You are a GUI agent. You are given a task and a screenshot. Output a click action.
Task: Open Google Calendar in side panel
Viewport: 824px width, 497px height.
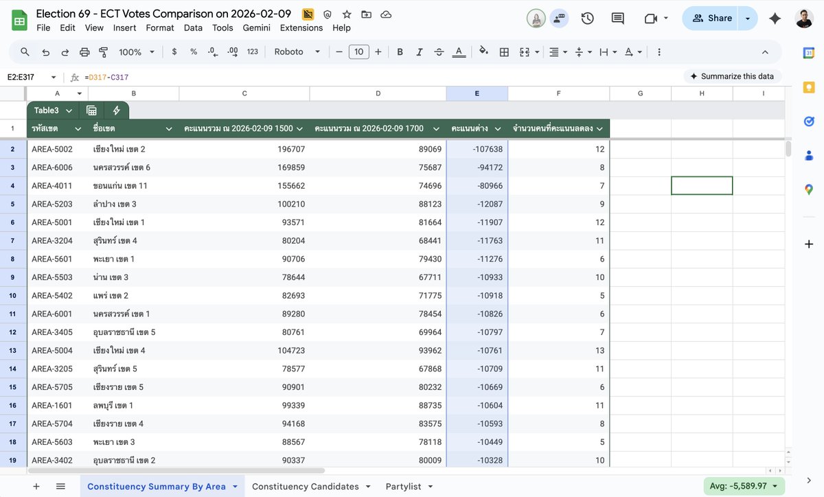point(809,53)
